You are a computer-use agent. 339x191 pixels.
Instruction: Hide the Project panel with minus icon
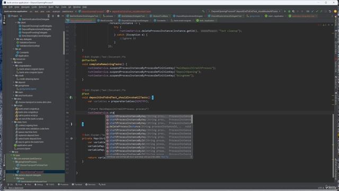[63, 16]
